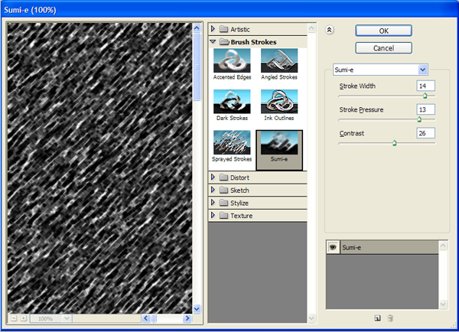Click the filter list scroll down arrow
The image size is (459, 332).
312,318
